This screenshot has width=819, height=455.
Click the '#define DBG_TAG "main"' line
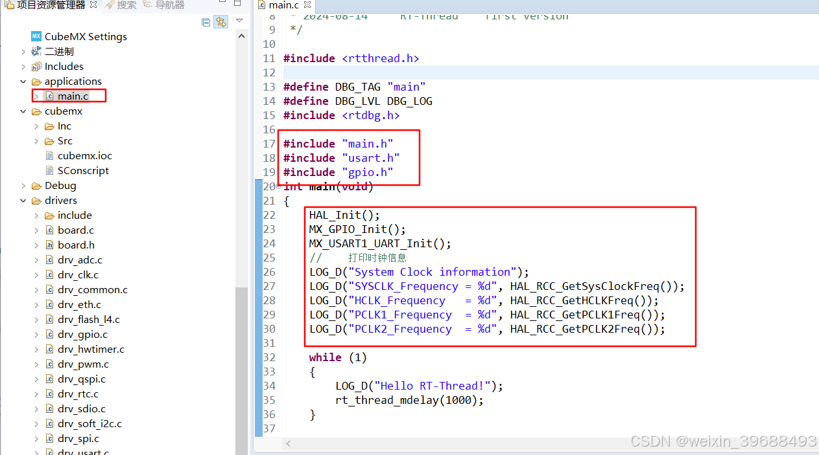click(x=354, y=87)
